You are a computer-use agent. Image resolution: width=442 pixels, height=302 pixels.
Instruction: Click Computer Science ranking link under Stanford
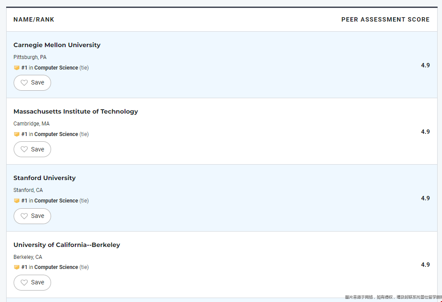tap(56, 201)
